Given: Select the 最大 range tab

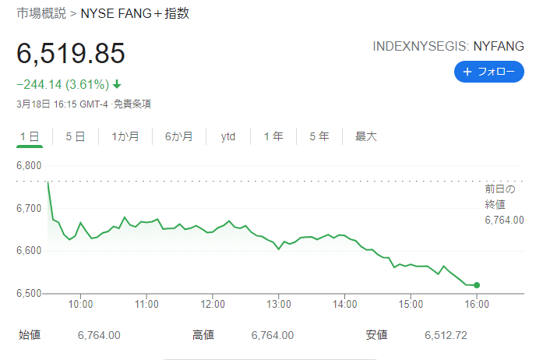Looking at the screenshot, I should [x=365, y=136].
